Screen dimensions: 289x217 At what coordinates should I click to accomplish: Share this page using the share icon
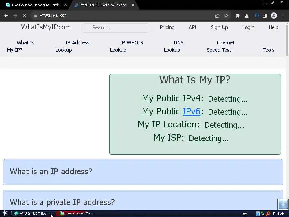tap(217, 16)
